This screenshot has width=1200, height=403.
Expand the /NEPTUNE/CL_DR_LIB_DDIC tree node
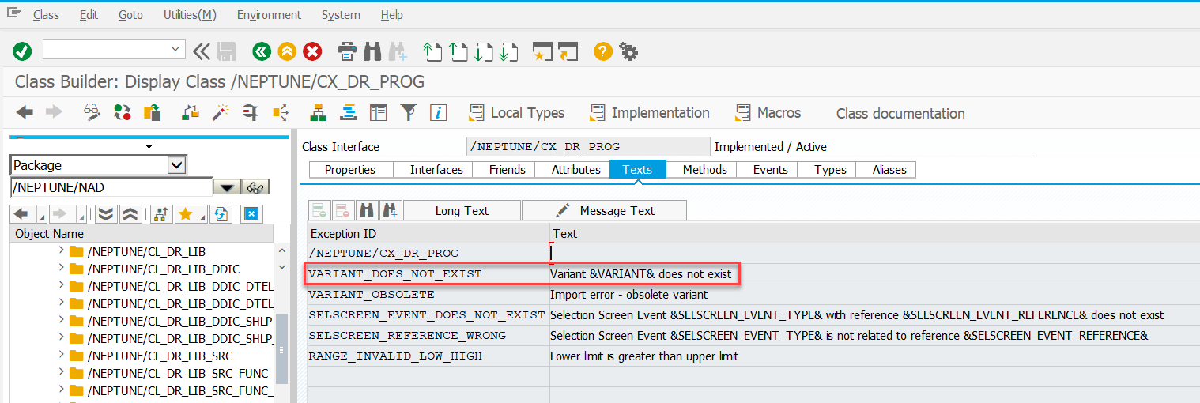tap(62, 269)
